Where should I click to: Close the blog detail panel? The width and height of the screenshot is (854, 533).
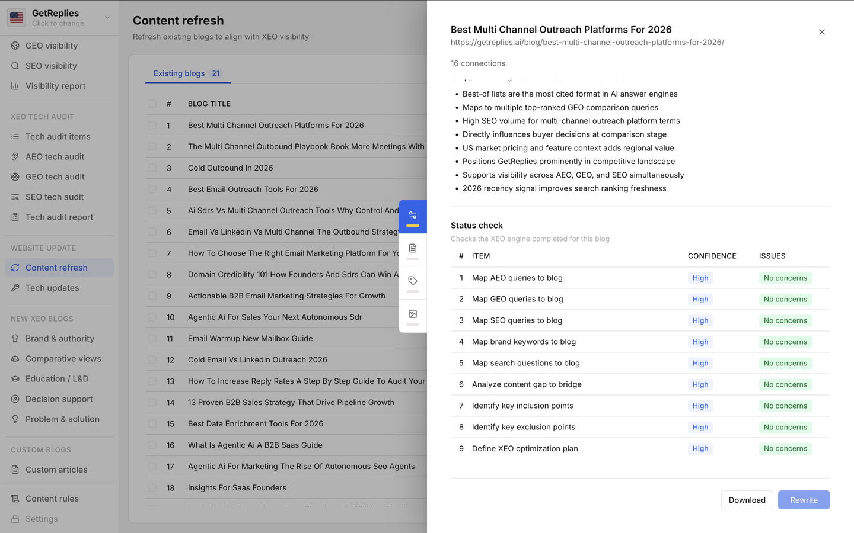tap(822, 32)
